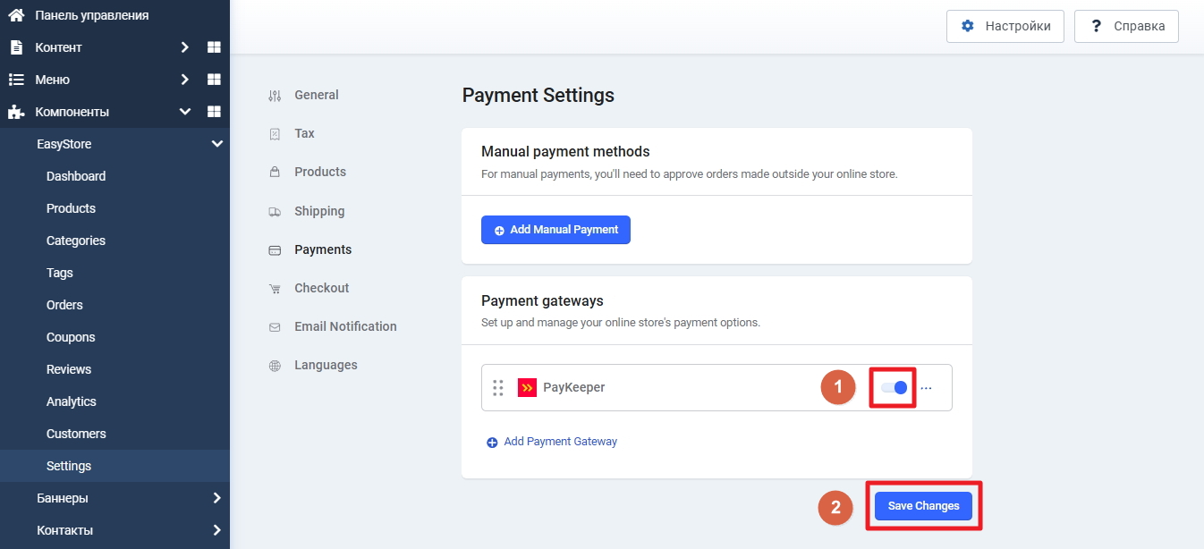1204x549 pixels.
Task: Open Настройки with the gear icon
Action: pos(1005,26)
